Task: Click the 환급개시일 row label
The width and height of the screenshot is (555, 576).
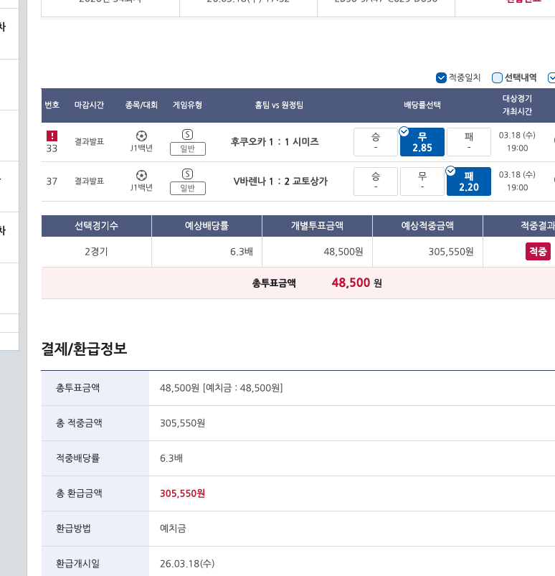Action: [77, 564]
